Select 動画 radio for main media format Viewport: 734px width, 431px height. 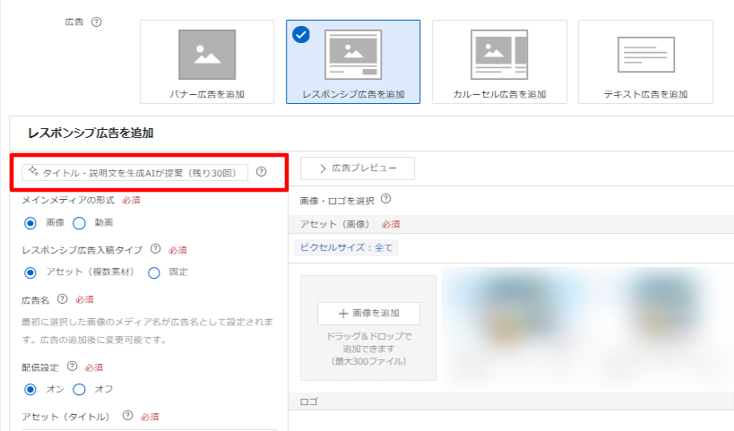tap(78, 222)
